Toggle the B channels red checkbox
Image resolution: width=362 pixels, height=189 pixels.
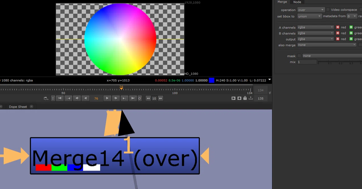click(338, 33)
